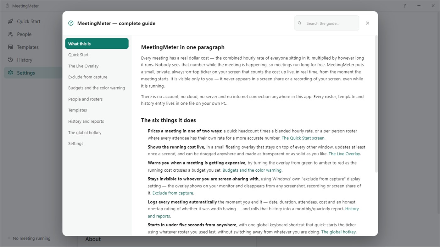This screenshot has height=247, width=440.
Task: Open History page in main app sidebar
Action: (x=33, y=60)
